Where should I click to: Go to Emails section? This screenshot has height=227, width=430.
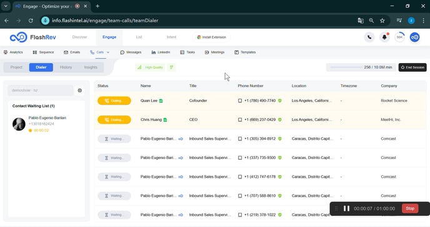72,52
